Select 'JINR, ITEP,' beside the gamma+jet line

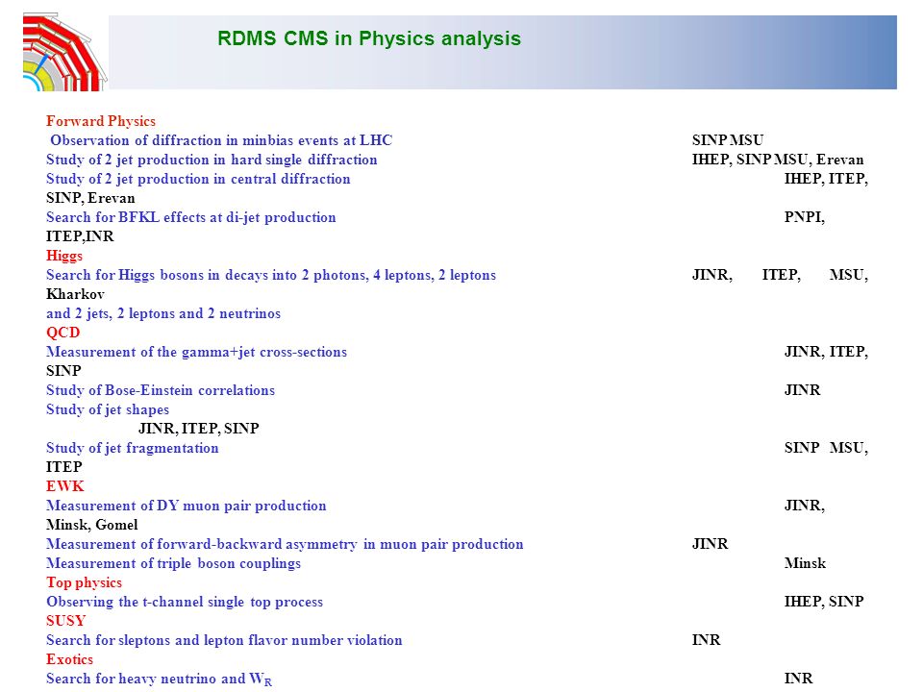point(826,352)
